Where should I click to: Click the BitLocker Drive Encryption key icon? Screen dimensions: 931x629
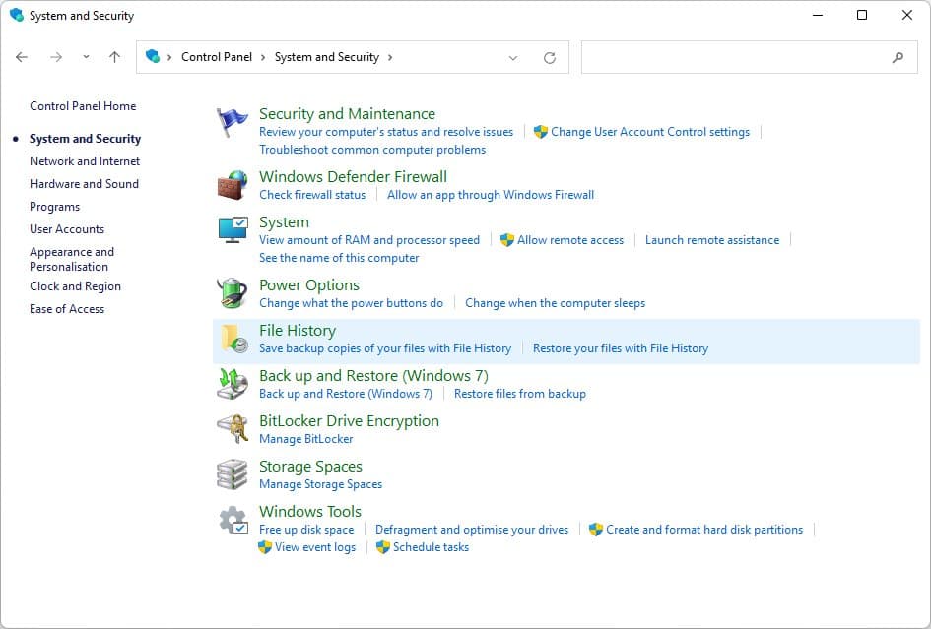tap(233, 429)
